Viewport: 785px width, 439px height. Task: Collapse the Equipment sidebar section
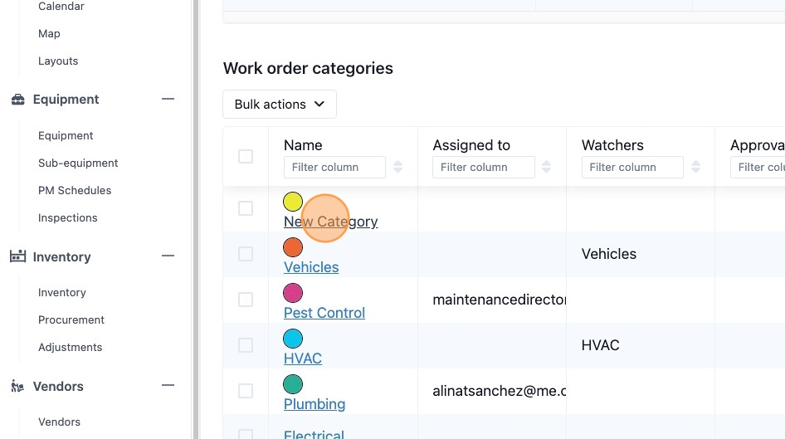[168, 99]
